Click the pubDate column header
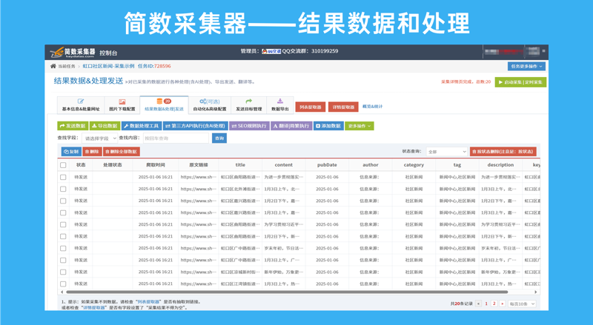593x325 pixels. [x=327, y=165]
